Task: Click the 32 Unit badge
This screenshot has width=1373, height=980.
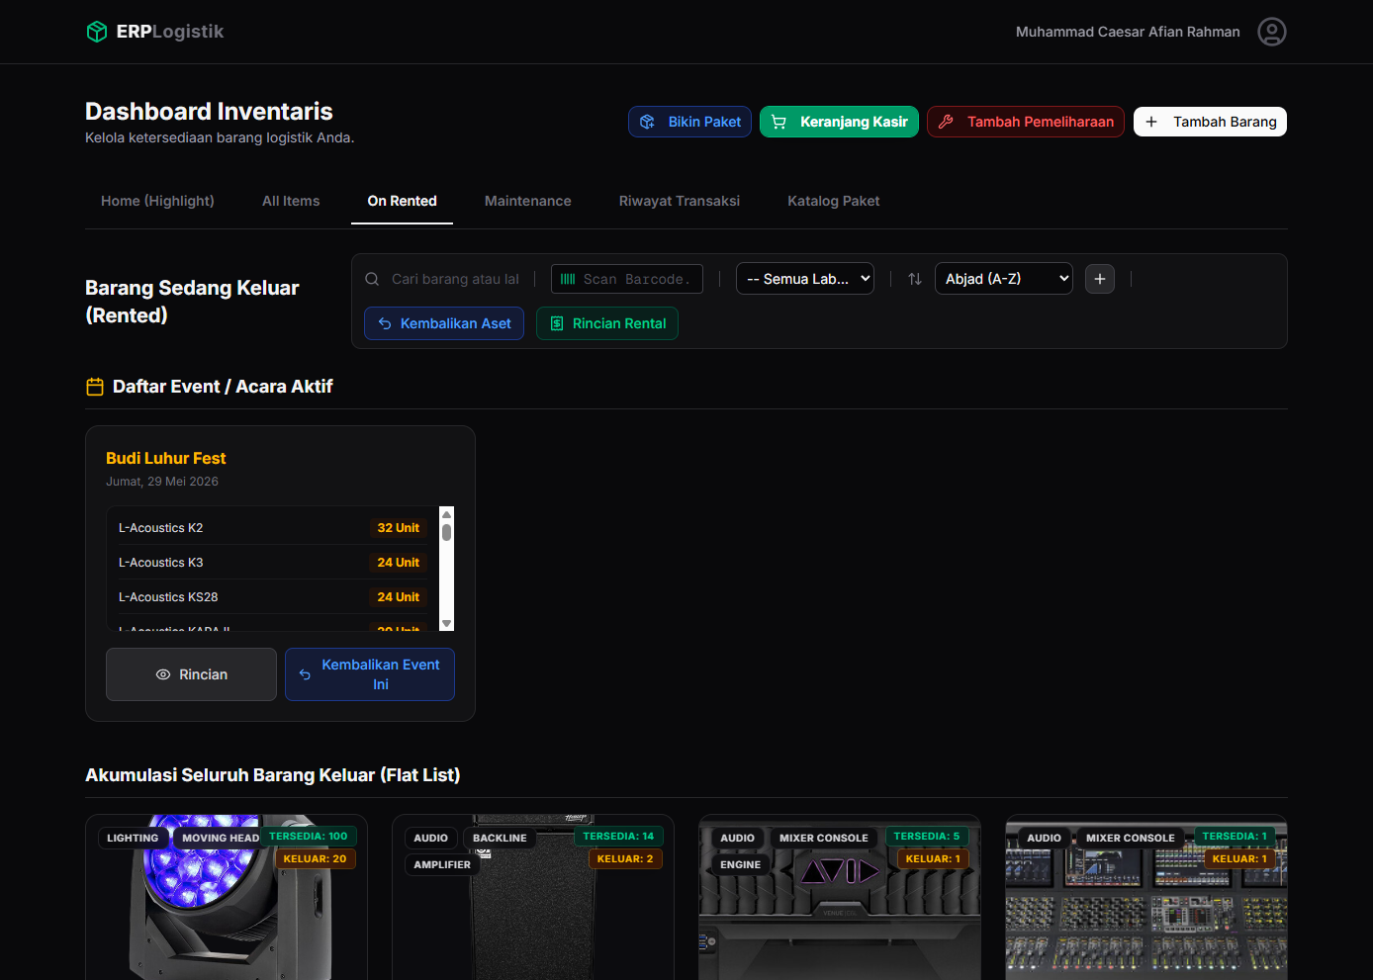Action: (399, 528)
